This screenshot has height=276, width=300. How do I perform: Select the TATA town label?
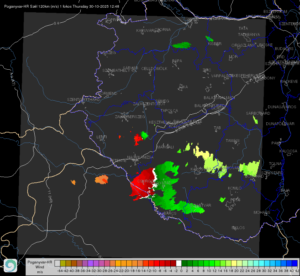[x=243, y=28]
